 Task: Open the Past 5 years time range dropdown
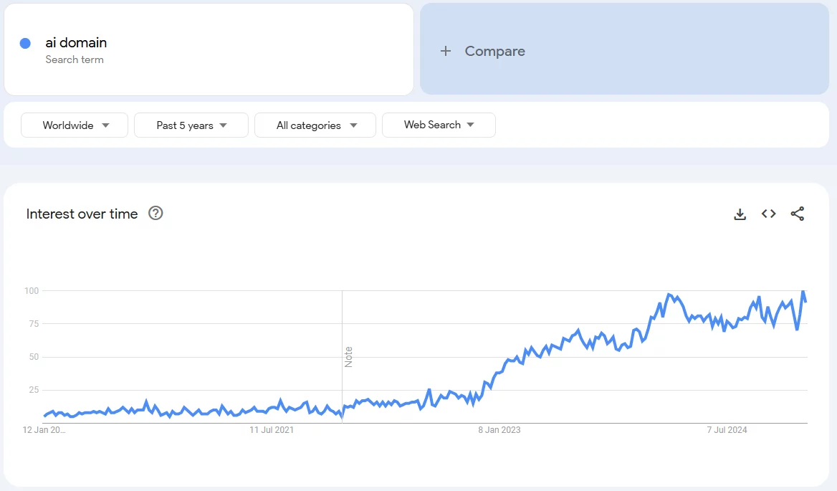(x=191, y=125)
